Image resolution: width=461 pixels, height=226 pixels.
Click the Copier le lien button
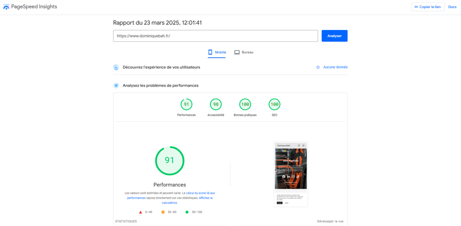point(428,7)
